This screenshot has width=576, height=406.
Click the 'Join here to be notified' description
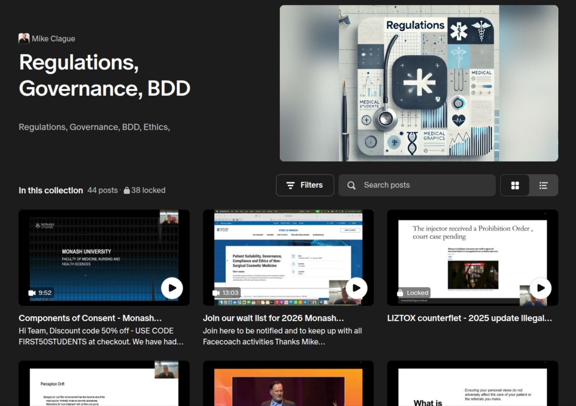[282, 336]
